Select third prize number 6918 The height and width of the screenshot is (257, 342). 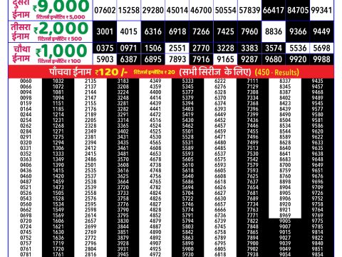(177, 31)
